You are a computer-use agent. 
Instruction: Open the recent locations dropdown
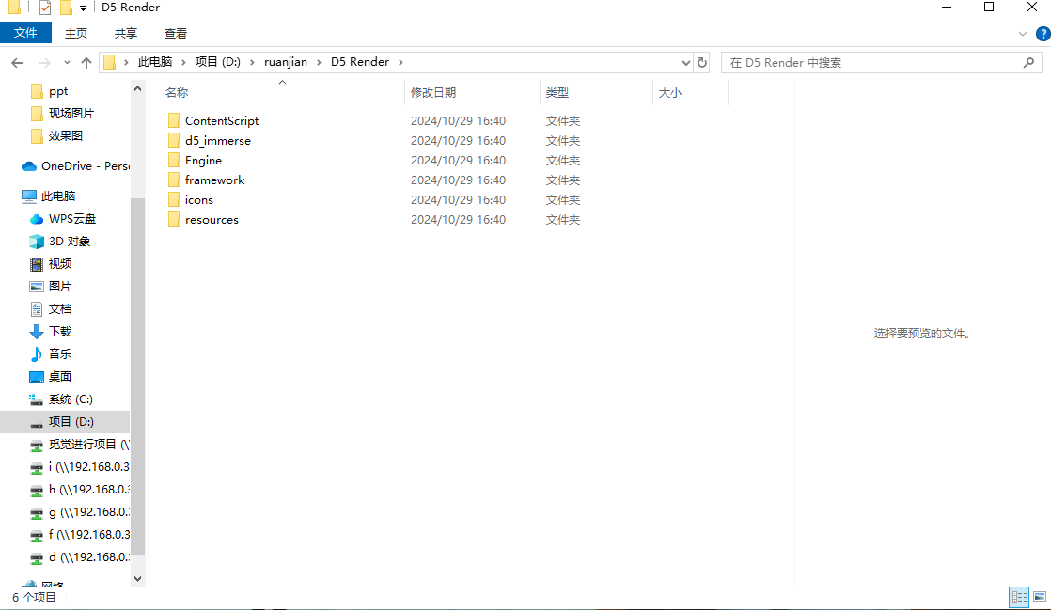tap(67, 62)
